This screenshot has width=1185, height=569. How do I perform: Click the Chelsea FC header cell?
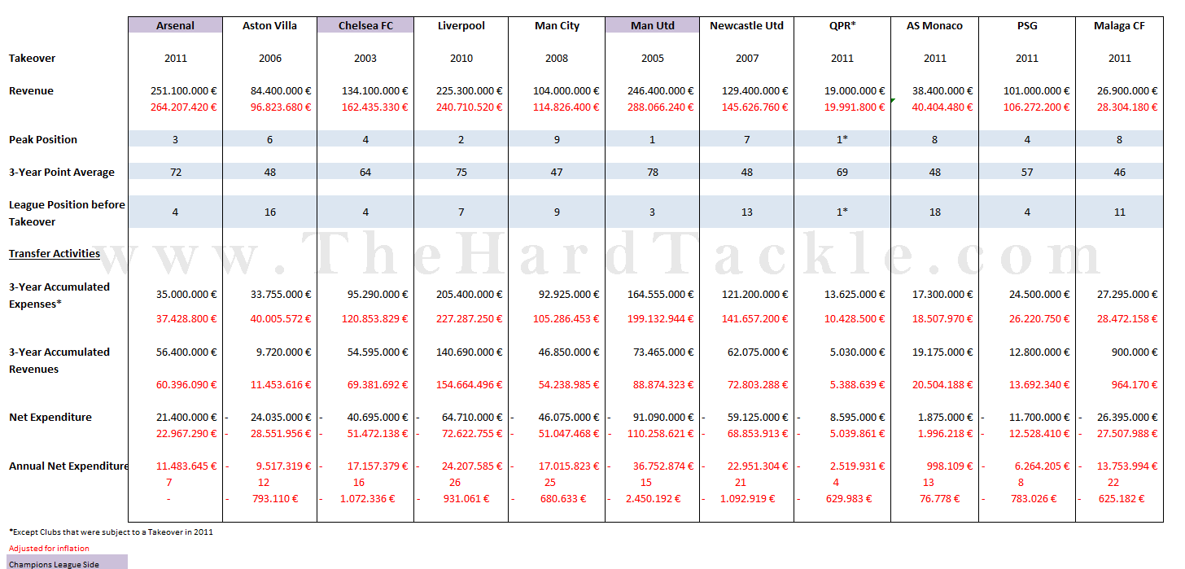[365, 25]
